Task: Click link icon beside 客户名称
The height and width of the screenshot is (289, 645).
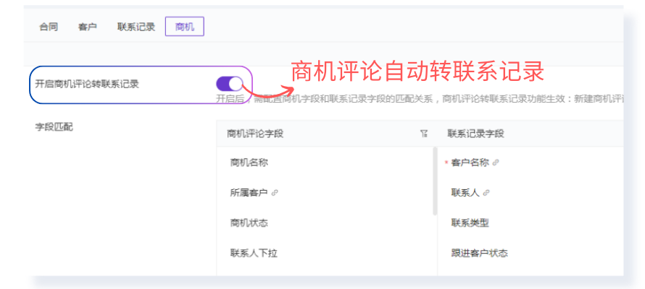Action: click(x=496, y=163)
